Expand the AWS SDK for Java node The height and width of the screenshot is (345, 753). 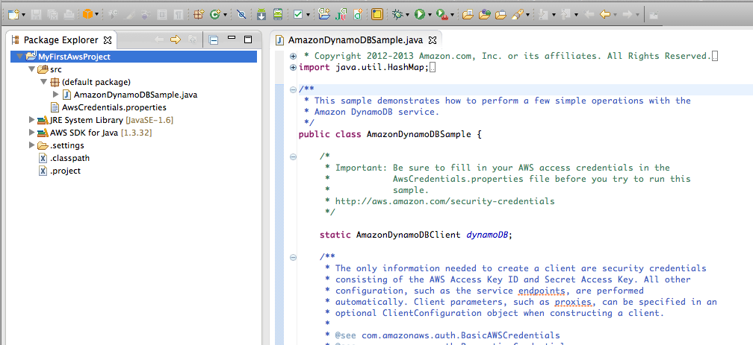point(31,133)
